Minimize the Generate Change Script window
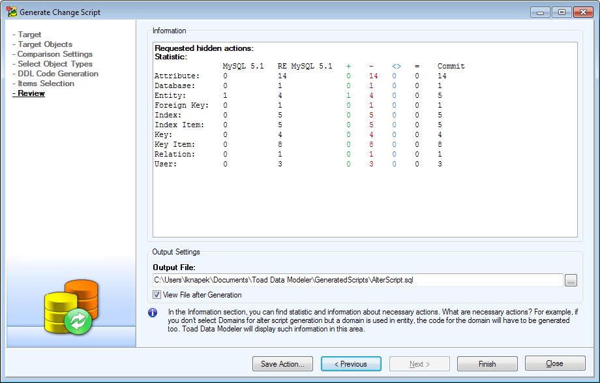This screenshot has height=383, width=600. pyautogui.click(x=540, y=12)
